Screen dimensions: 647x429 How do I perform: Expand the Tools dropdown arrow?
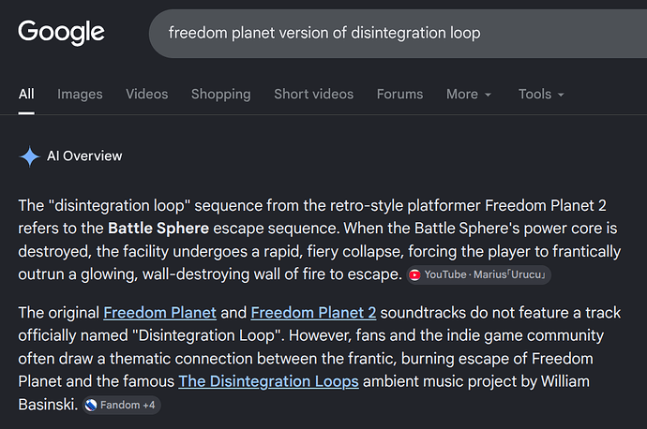coord(561,95)
